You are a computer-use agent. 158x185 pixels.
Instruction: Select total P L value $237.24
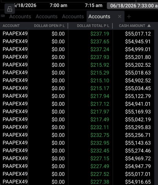[100, 49]
